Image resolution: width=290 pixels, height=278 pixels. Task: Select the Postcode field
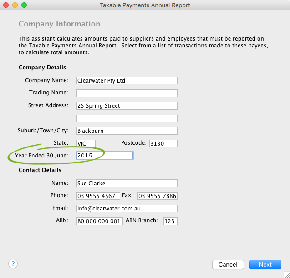[163, 143]
